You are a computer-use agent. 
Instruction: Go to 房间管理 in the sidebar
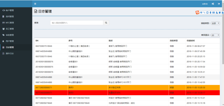(16, 17)
